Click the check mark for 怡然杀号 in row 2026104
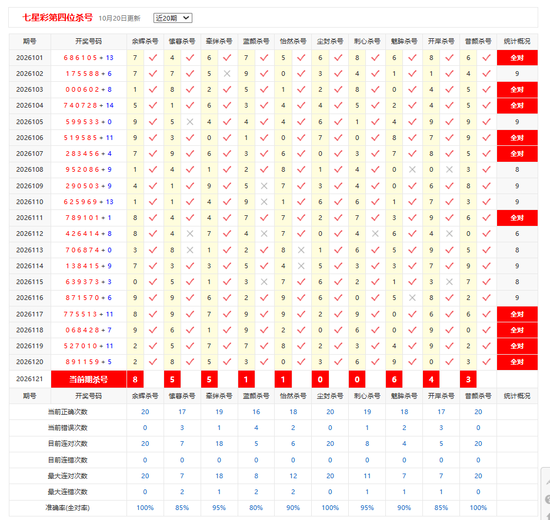The width and height of the screenshot is (550, 520). pos(301,105)
